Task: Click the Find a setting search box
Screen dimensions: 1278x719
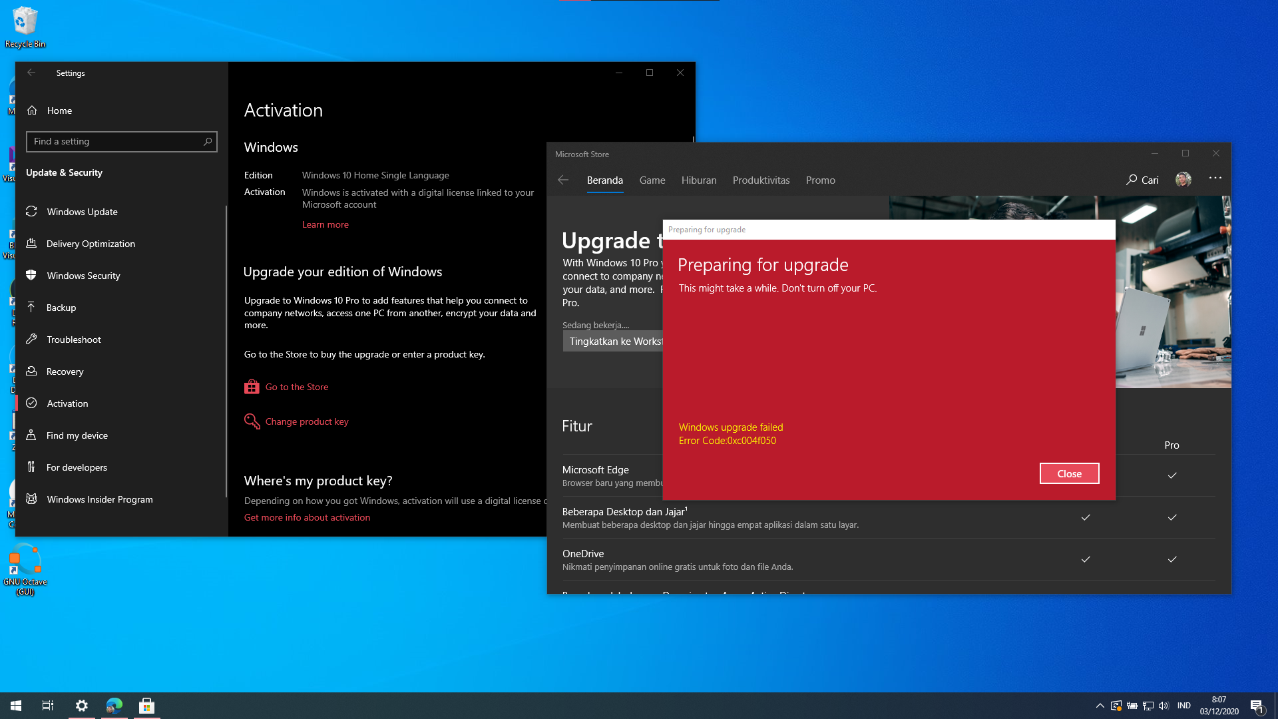Action: [x=121, y=141]
